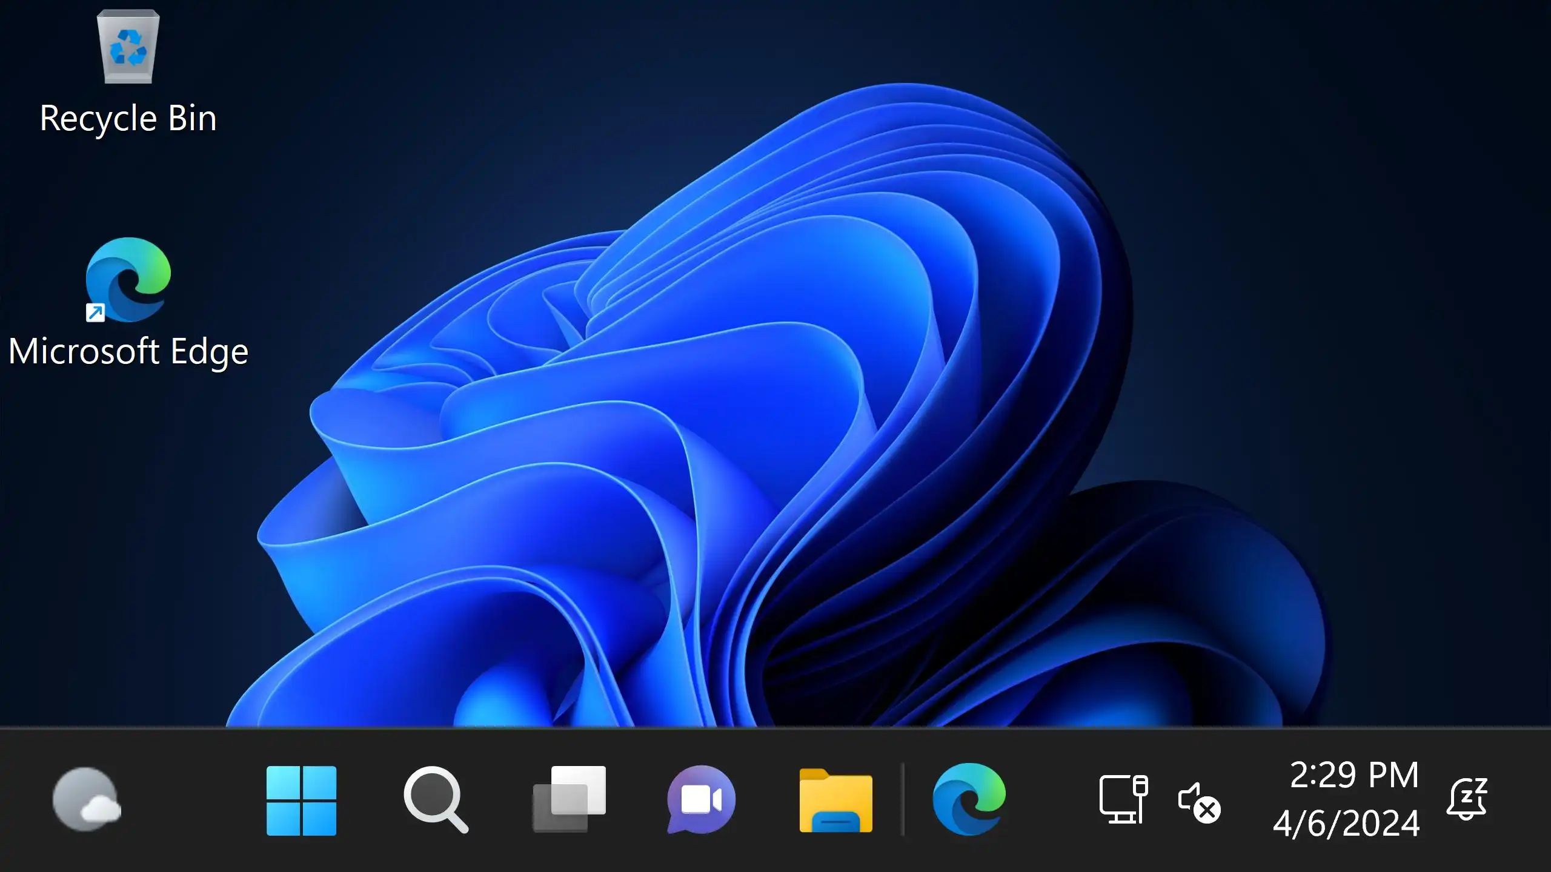Click the "Recycle Bin" text label
The image size is (1551, 872).
coord(128,118)
